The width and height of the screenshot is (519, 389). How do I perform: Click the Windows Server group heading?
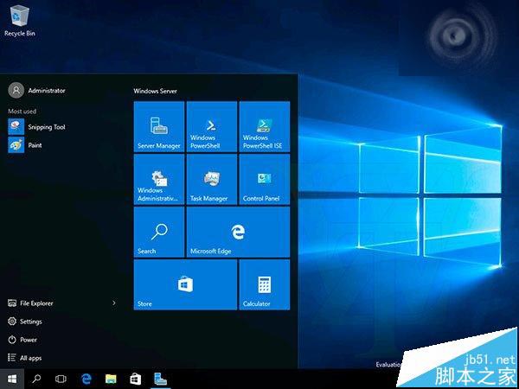155,91
